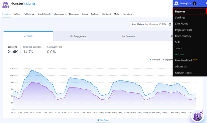Expand the Traffic dropdown menu
Screen dimensions: 207x123
(x=17, y=14)
